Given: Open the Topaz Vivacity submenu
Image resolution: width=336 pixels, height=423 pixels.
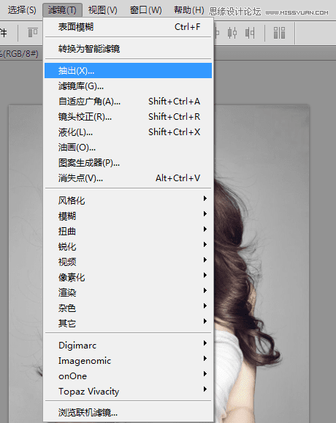Looking at the screenshot, I should point(129,392).
